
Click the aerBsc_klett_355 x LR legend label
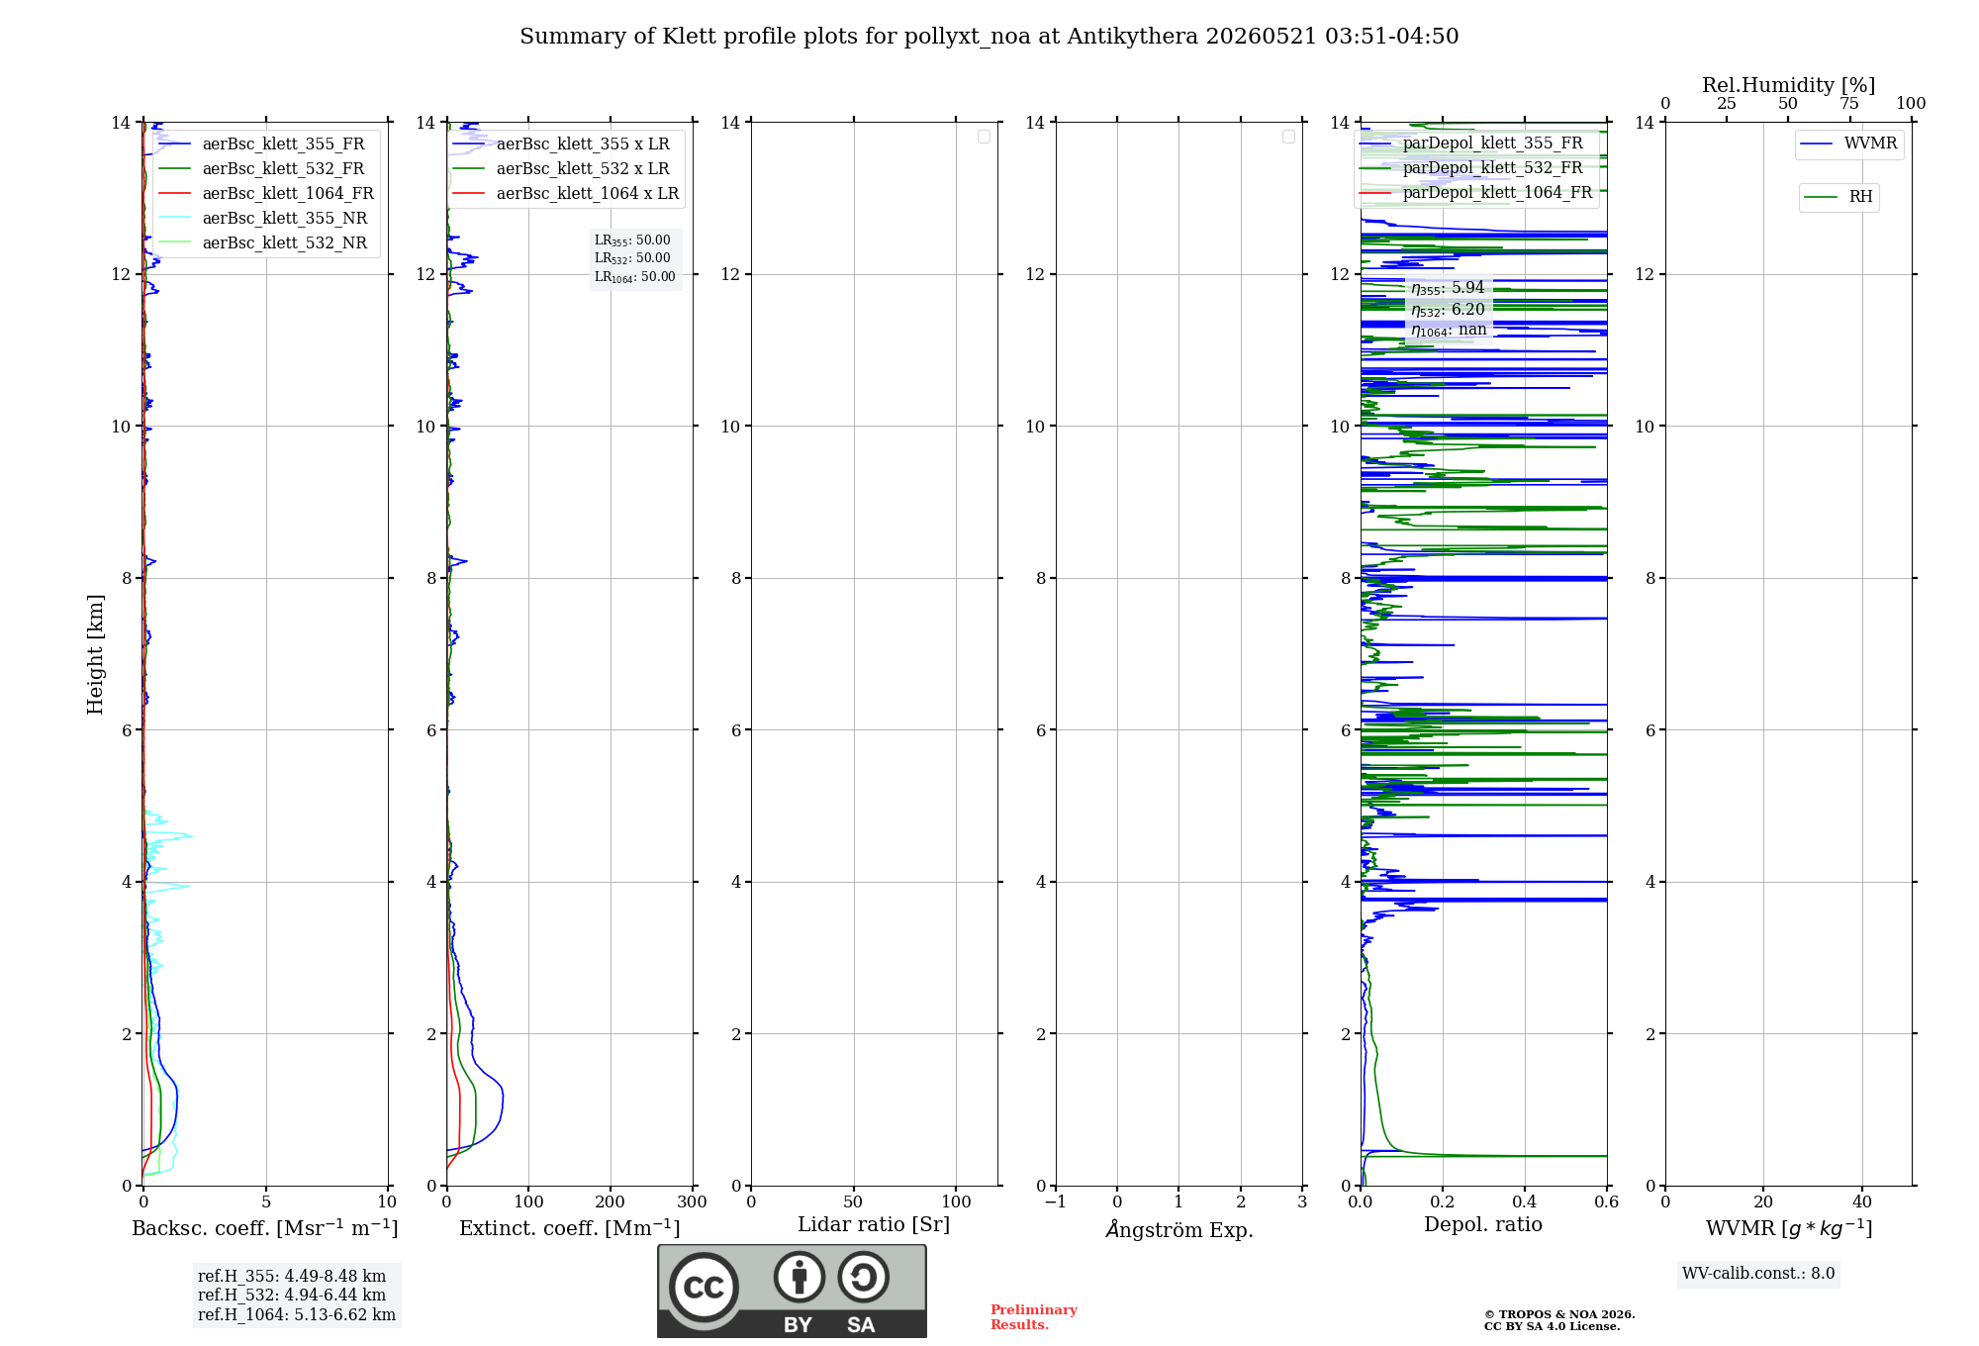583,144
